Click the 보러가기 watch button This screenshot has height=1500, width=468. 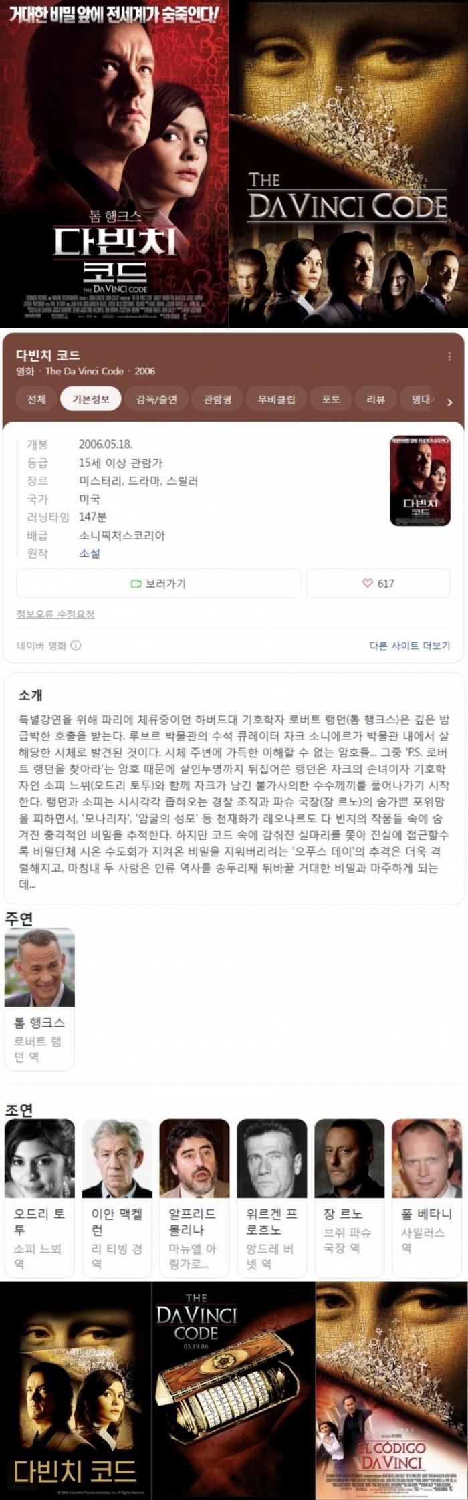(158, 583)
